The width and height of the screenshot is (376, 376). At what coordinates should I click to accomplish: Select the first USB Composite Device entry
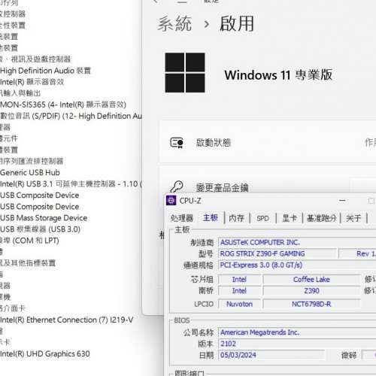tap(40, 195)
